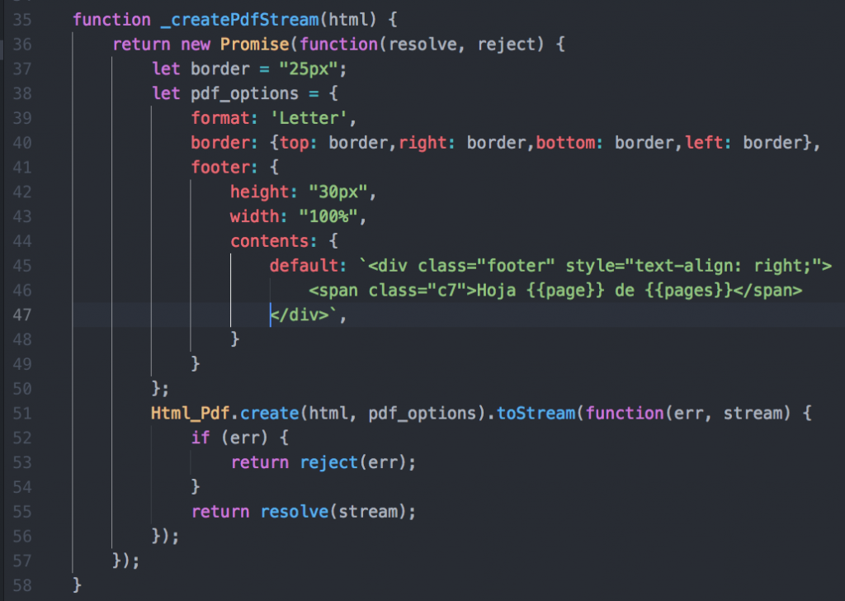This screenshot has height=601, width=845.
Task: Click the text-align: right; style text
Action: point(723,266)
